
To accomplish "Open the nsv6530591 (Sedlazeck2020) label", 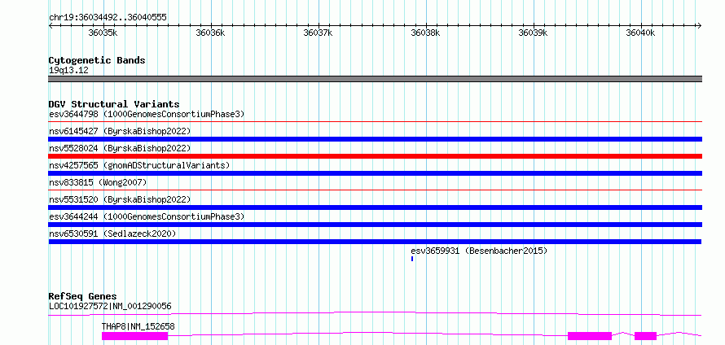I will coord(112,234).
